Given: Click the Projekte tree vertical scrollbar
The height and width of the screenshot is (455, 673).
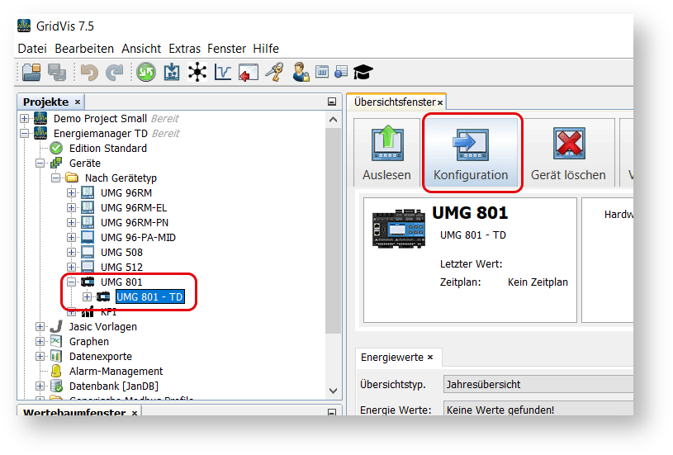Looking at the screenshot, I should click(x=333, y=248).
